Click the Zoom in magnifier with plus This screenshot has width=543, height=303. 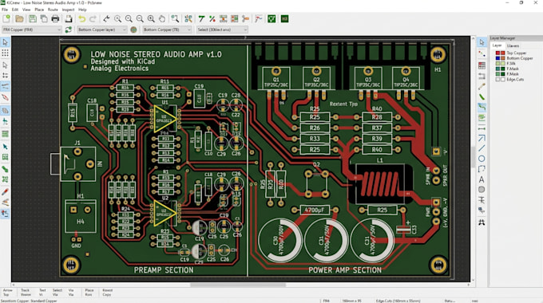[151, 18]
